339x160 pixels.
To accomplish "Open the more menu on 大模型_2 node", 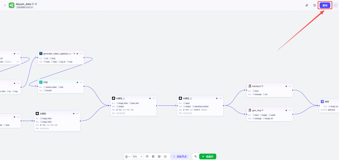I will (221, 98).
